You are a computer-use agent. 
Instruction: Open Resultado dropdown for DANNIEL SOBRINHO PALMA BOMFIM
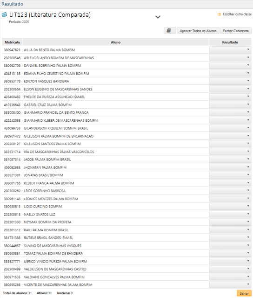tap(230, 65)
